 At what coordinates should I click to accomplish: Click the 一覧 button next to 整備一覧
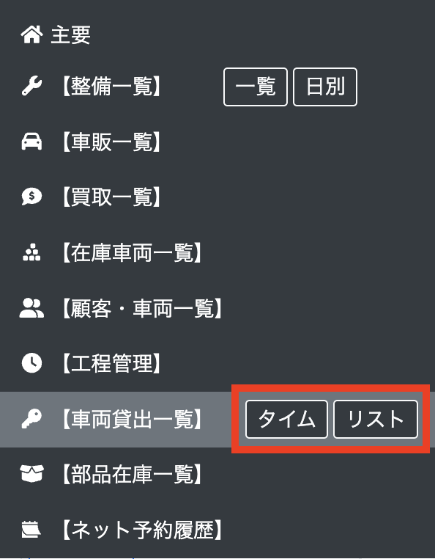(256, 87)
